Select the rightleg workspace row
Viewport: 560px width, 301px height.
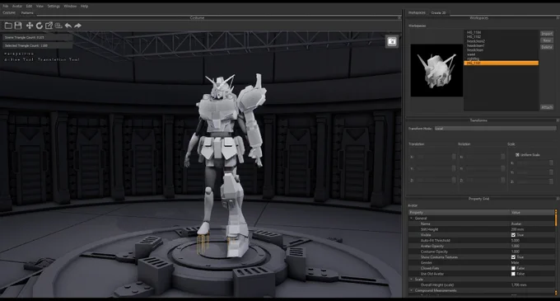(x=501, y=59)
